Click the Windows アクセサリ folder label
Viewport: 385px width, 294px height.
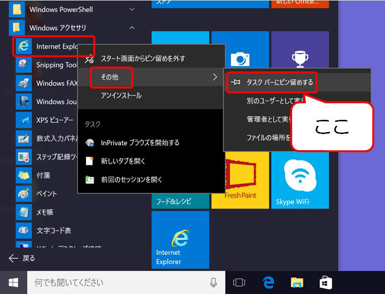(x=58, y=28)
